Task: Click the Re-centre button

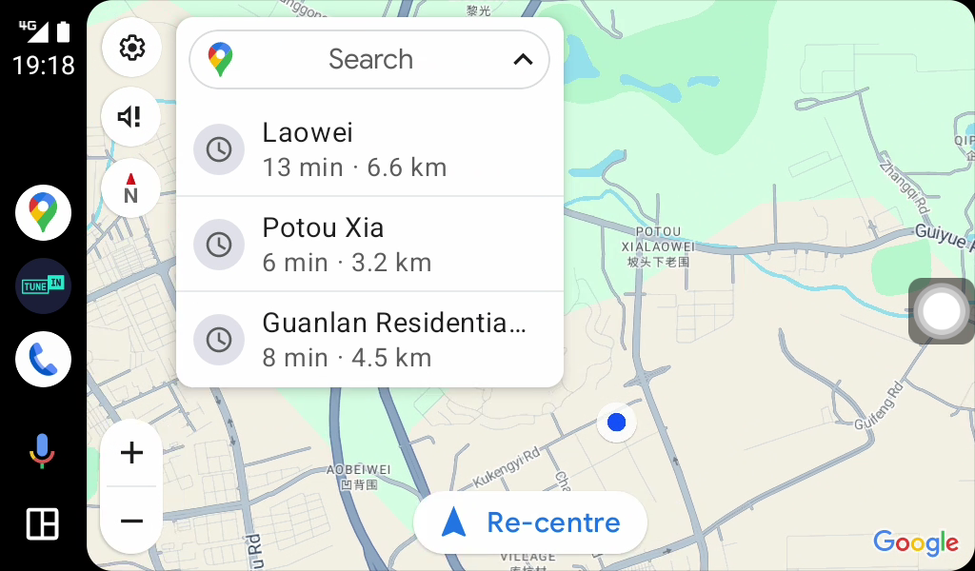Action: [x=530, y=522]
